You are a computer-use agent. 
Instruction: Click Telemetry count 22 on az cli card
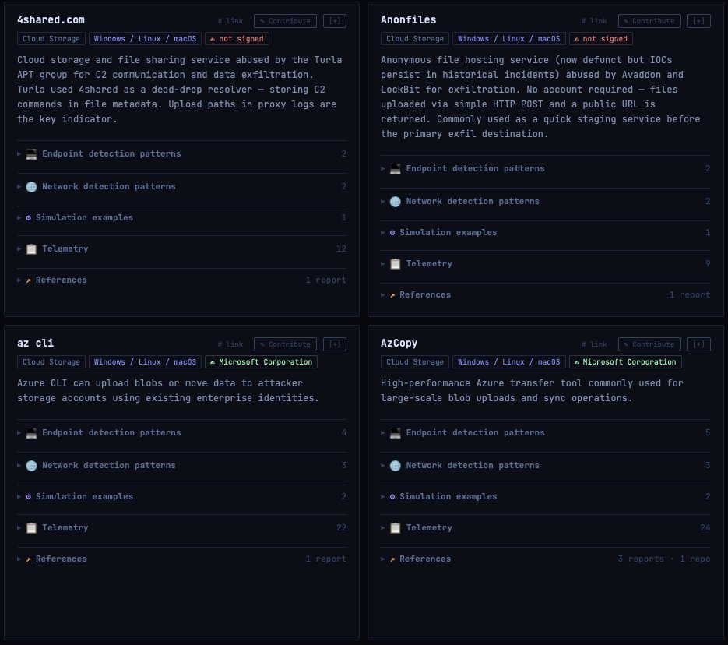coord(341,527)
